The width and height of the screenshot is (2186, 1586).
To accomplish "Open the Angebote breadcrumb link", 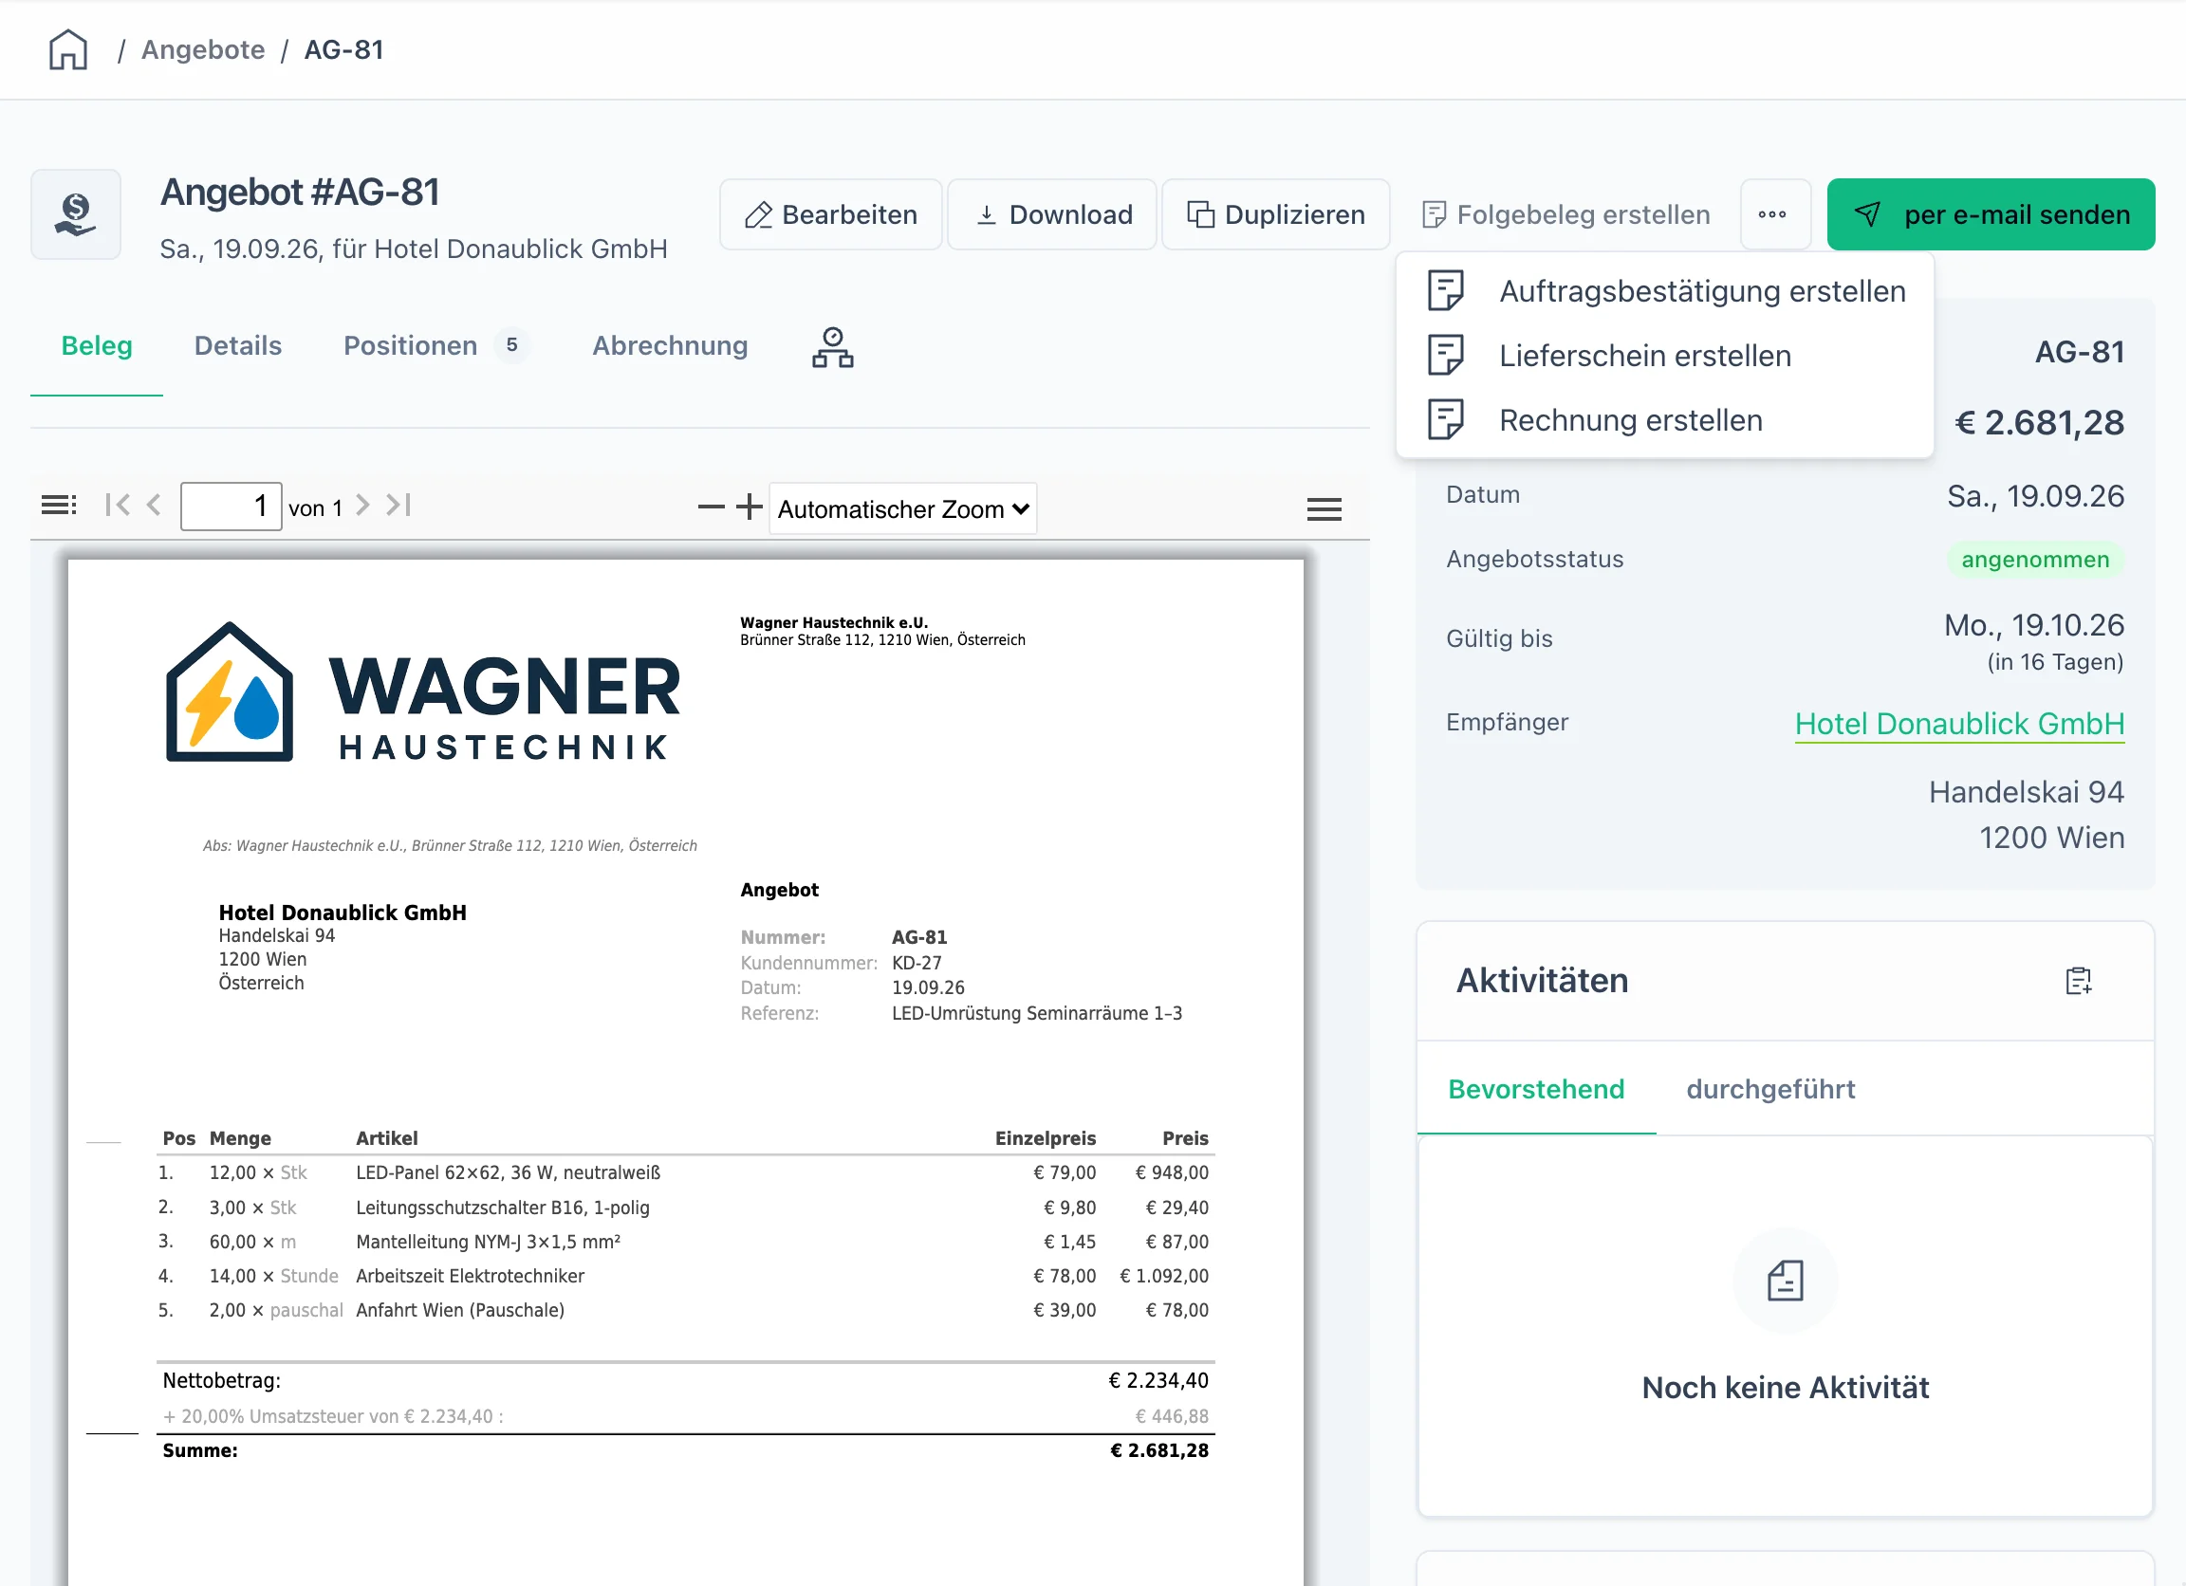I will [203, 49].
